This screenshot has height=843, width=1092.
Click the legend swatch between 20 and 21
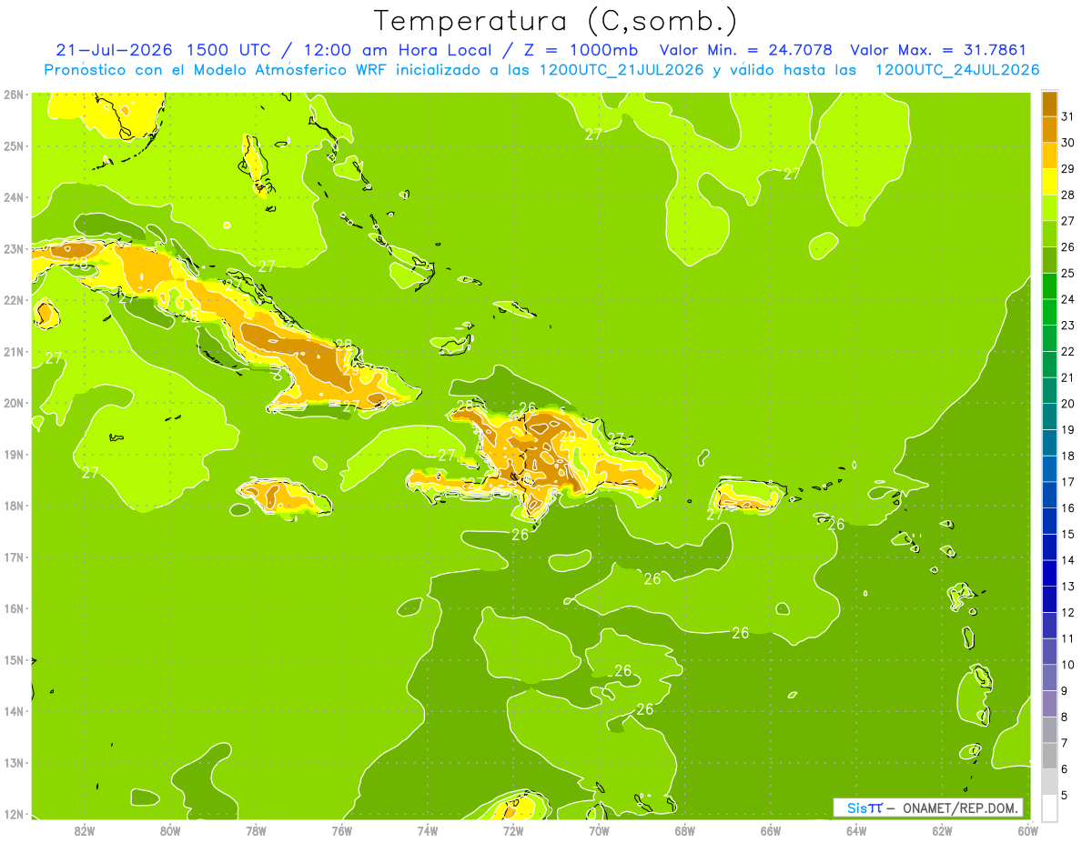pos(1049,391)
